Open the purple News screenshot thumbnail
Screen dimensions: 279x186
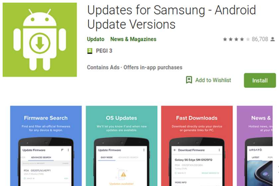click(x=255, y=146)
